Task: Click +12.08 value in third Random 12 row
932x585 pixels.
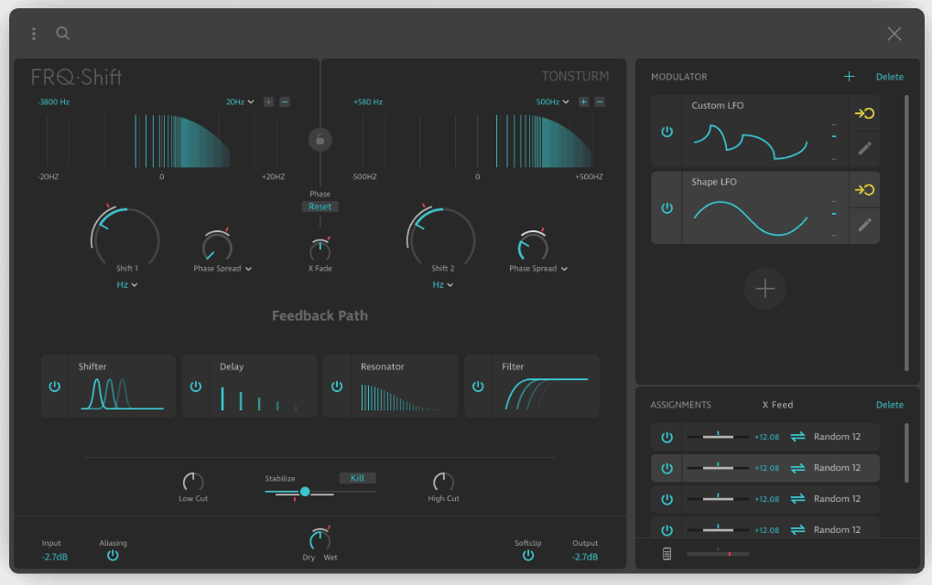Action: (x=767, y=499)
